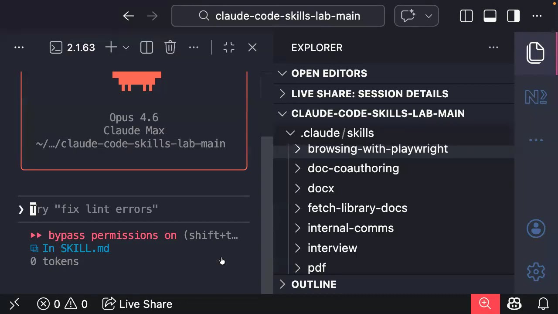The width and height of the screenshot is (558, 314).
Task: Click Live Share in the status bar
Action: (x=138, y=304)
